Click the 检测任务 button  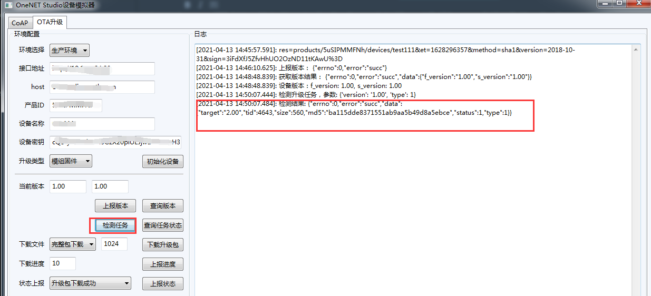point(115,225)
